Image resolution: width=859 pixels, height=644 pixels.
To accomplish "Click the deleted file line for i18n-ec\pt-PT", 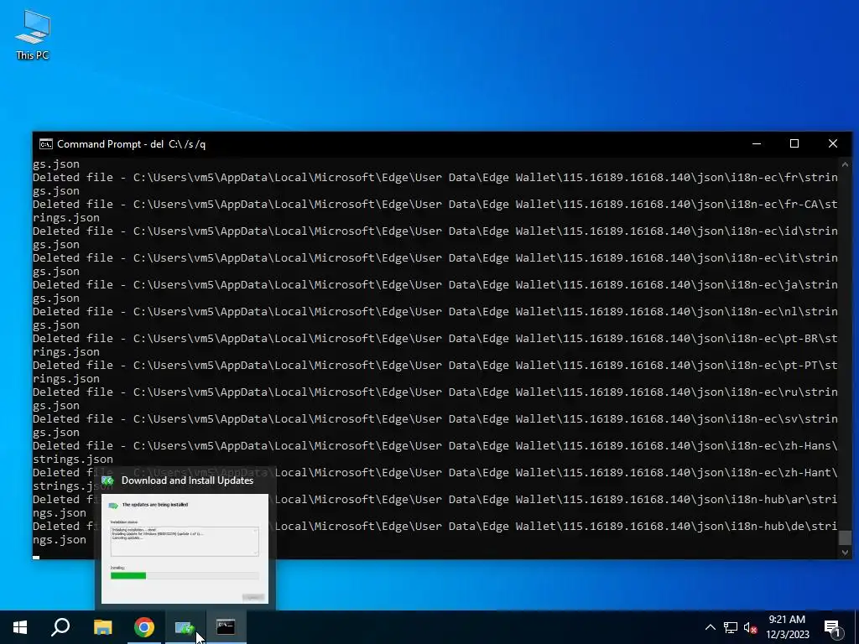I will [x=435, y=371].
